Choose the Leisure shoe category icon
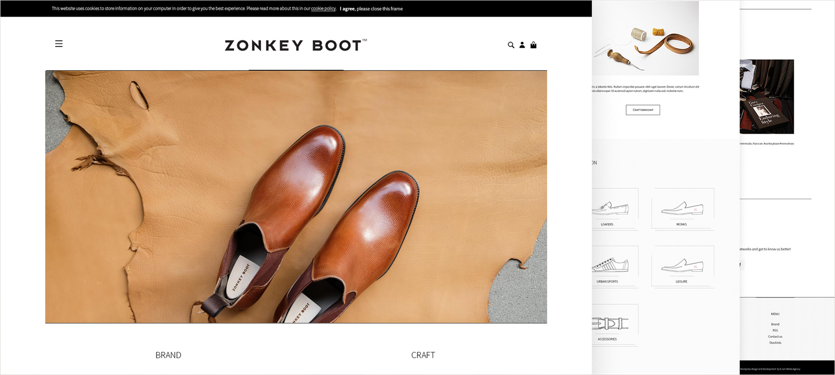 (682, 266)
